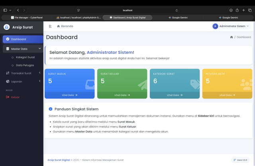This screenshot has width=255, height=166.
Task: Open Safari sidebar toggle icon
Action: 6,10
